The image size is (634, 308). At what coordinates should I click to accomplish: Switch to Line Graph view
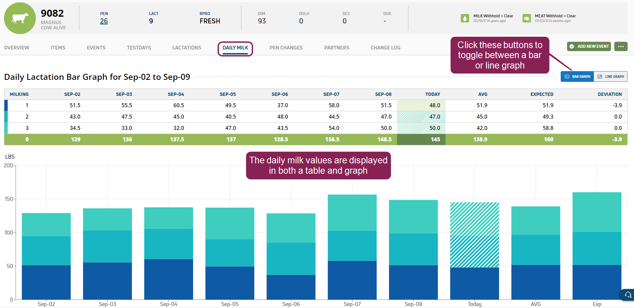tap(611, 76)
